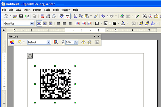The width and height of the screenshot is (161, 107).
Task: Open the Table menu
Action: pos(47,10)
